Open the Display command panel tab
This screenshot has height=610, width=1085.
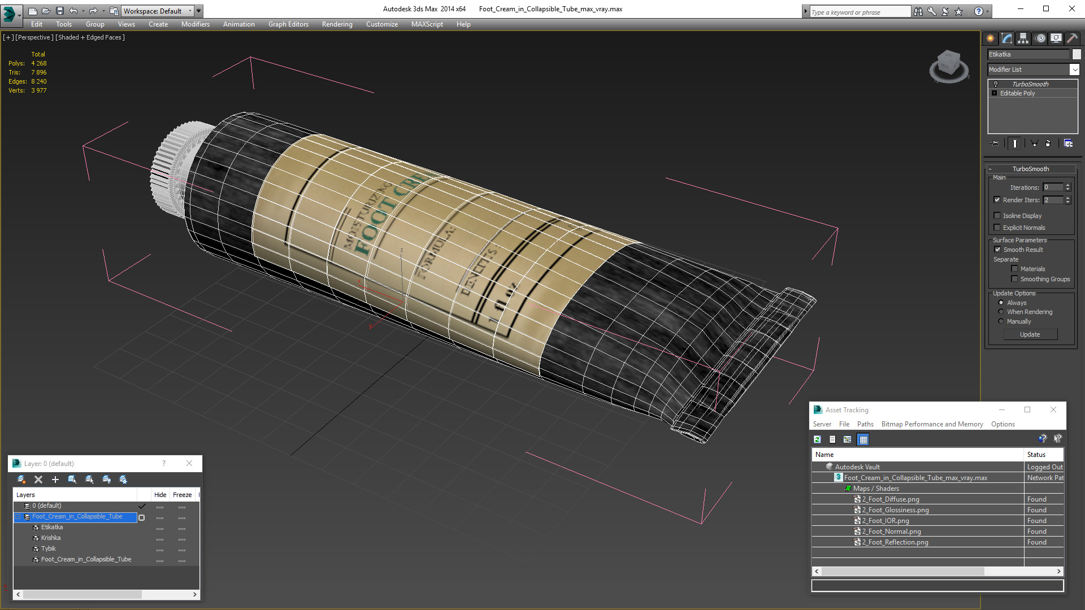tap(1056, 38)
